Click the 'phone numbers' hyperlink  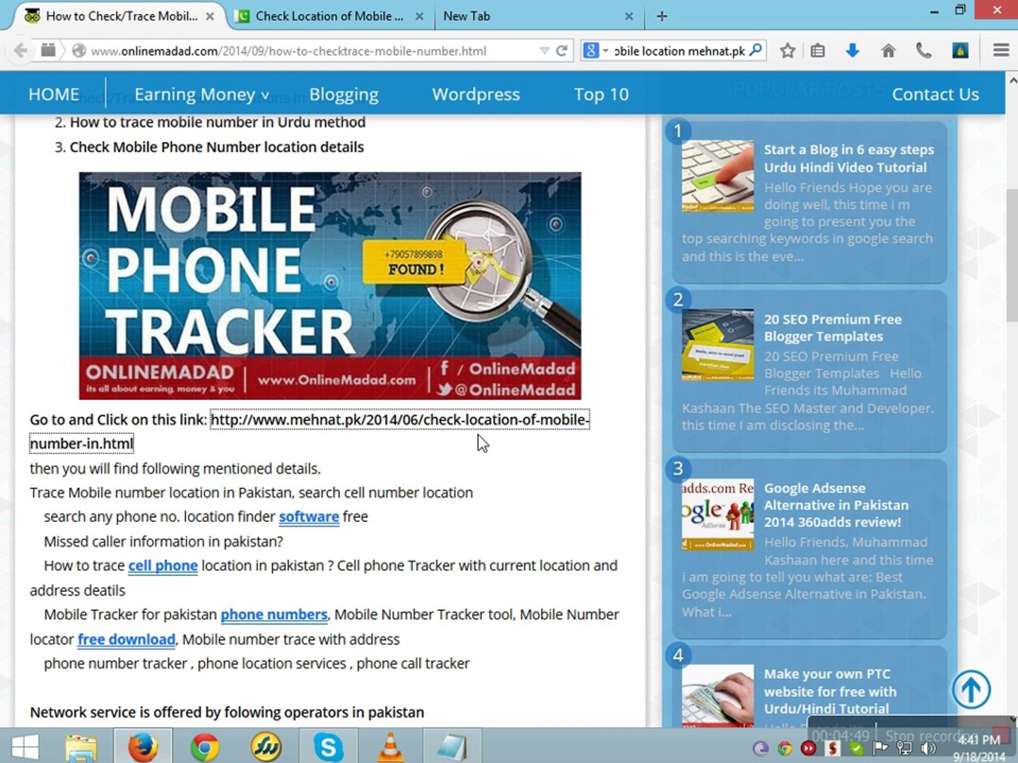pyautogui.click(x=274, y=614)
